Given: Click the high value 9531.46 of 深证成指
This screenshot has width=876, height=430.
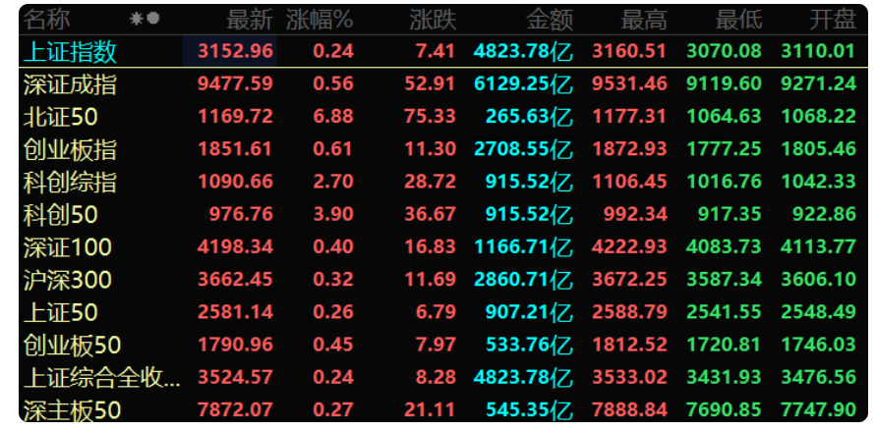Looking at the screenshot, I should (629, 83).
